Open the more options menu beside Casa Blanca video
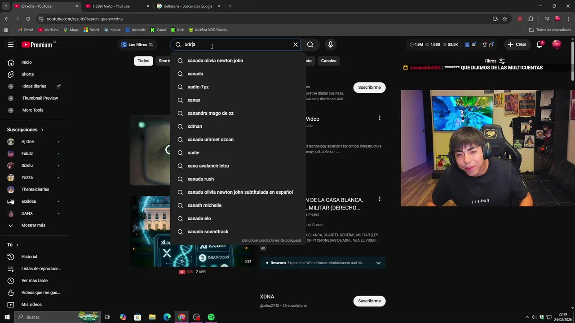This screenshot has height=323, width=575. coord(380,199)
